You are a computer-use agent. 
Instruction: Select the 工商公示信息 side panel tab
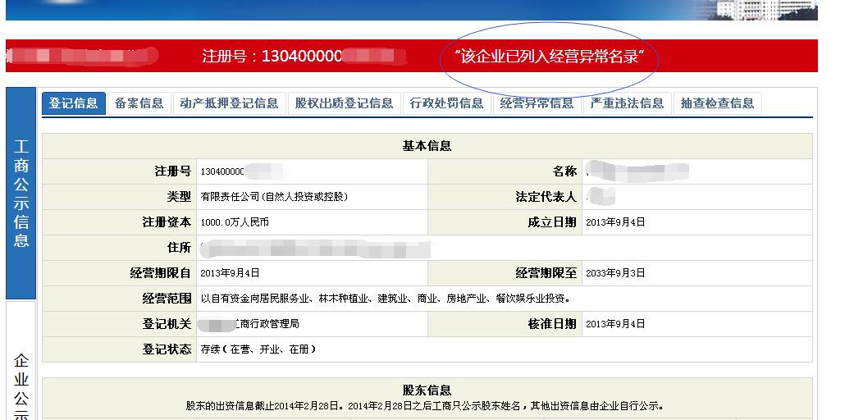(21, 194)
